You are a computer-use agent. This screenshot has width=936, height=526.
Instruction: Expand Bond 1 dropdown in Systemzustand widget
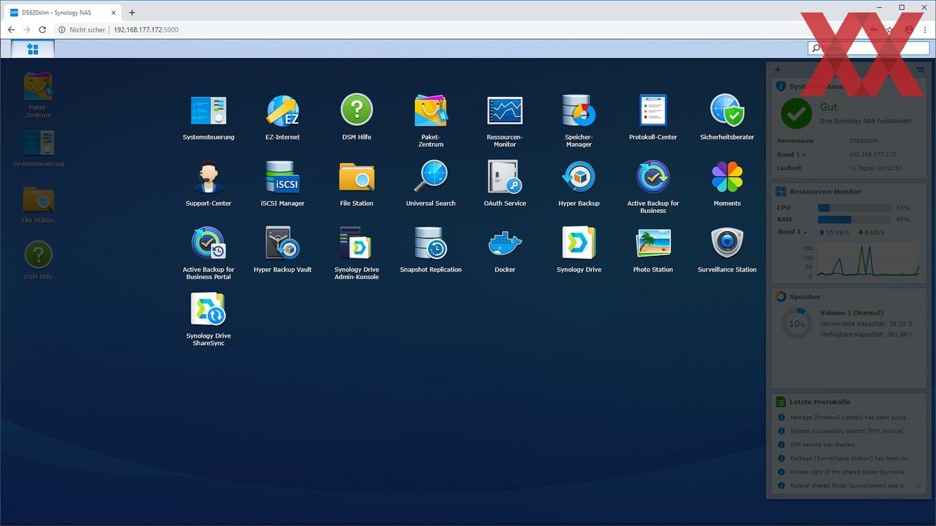pos(791,155)
